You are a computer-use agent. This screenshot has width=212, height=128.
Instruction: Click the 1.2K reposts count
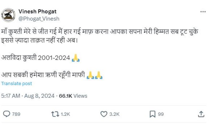[65, 114]
